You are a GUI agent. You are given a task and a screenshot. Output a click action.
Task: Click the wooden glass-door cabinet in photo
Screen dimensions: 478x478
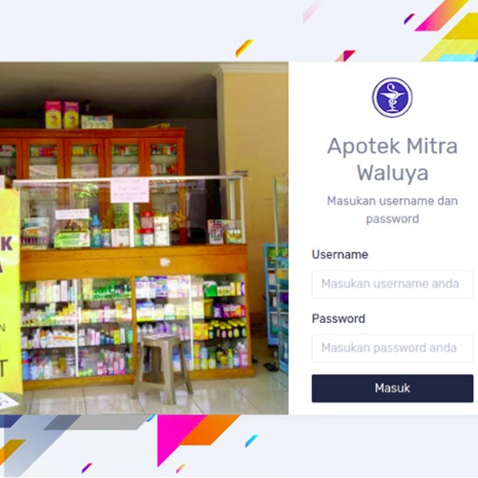tap(91, 152)
